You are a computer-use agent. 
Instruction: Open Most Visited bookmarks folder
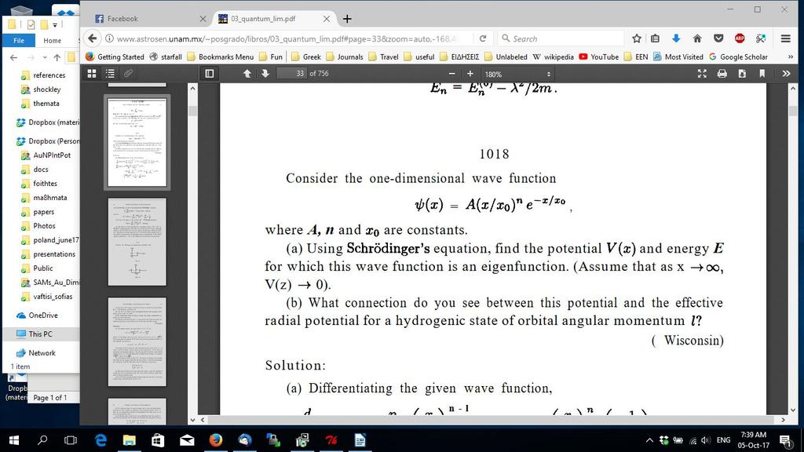(x=678, y=56)
